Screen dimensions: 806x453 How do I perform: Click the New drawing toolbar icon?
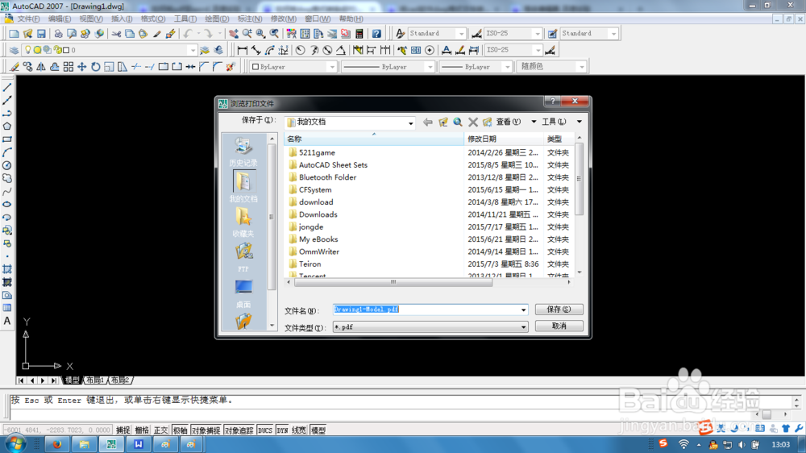[14, 33]
